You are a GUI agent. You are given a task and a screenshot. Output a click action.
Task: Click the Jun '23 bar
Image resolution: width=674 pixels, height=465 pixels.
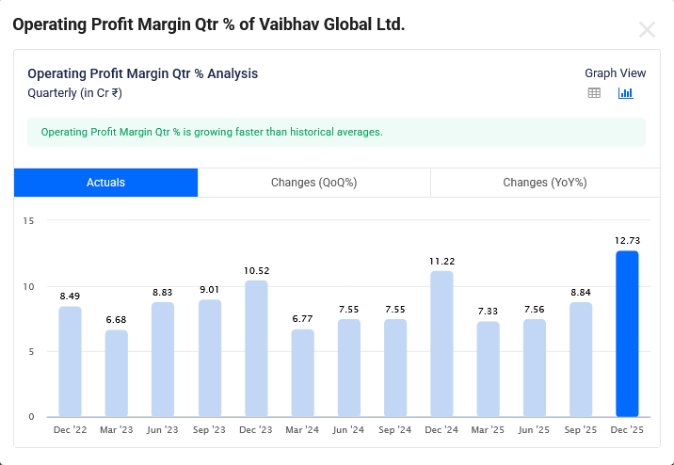point(163,360)
